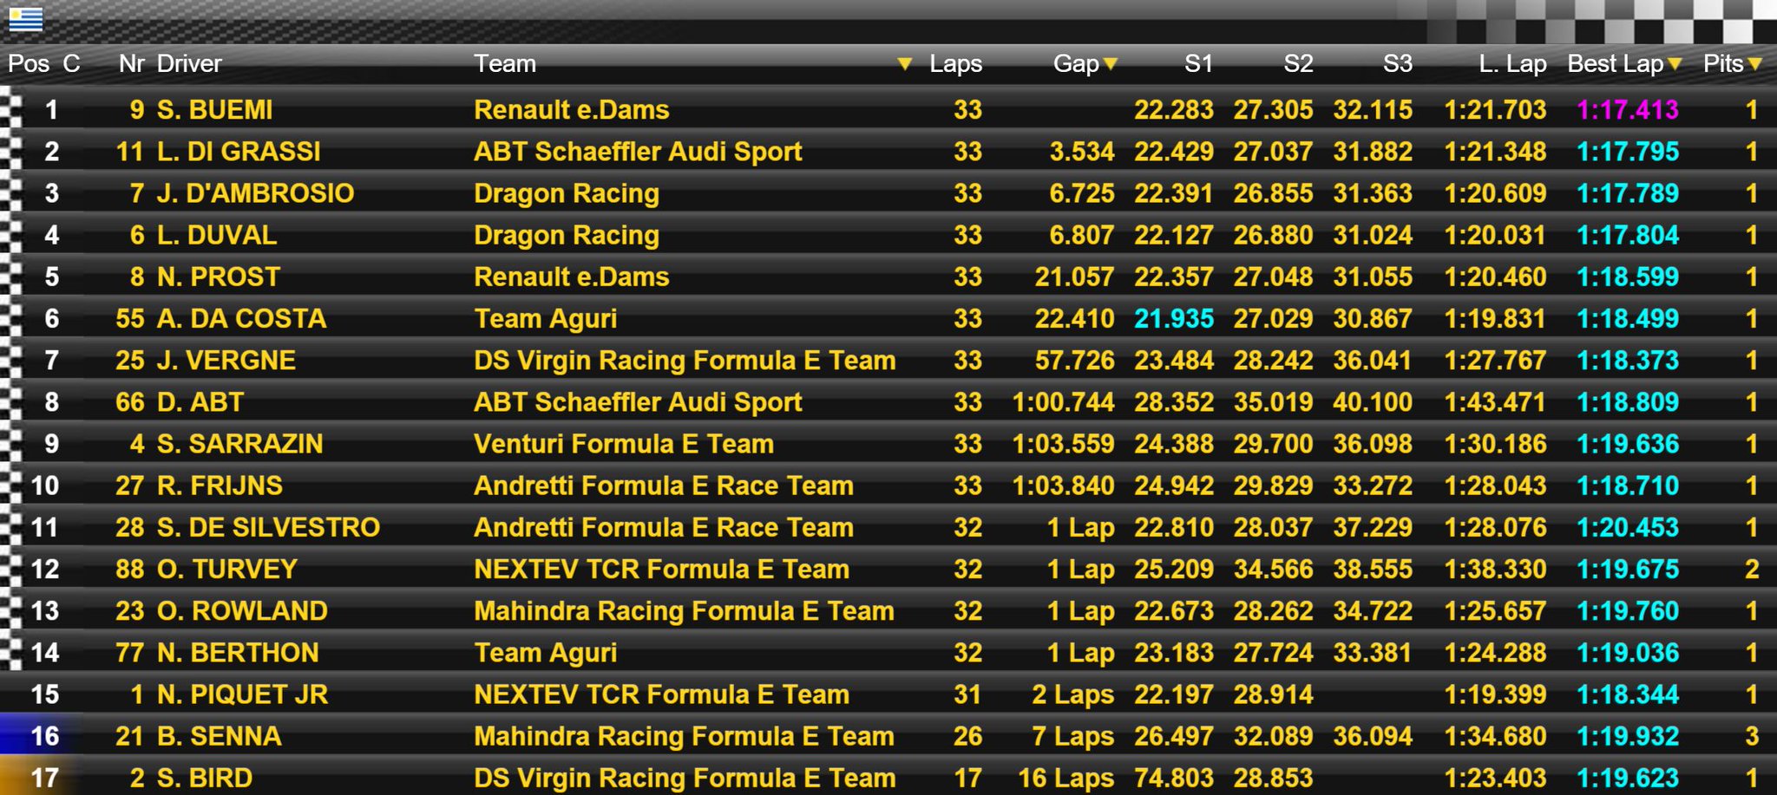Select driver D. ABT
Image resolution: width=1777 pixels, height=795 pixels.
tap(200, 402)
